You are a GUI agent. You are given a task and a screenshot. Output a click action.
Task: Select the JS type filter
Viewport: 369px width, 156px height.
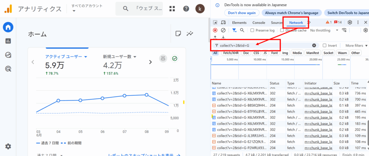tap(265, 53)
